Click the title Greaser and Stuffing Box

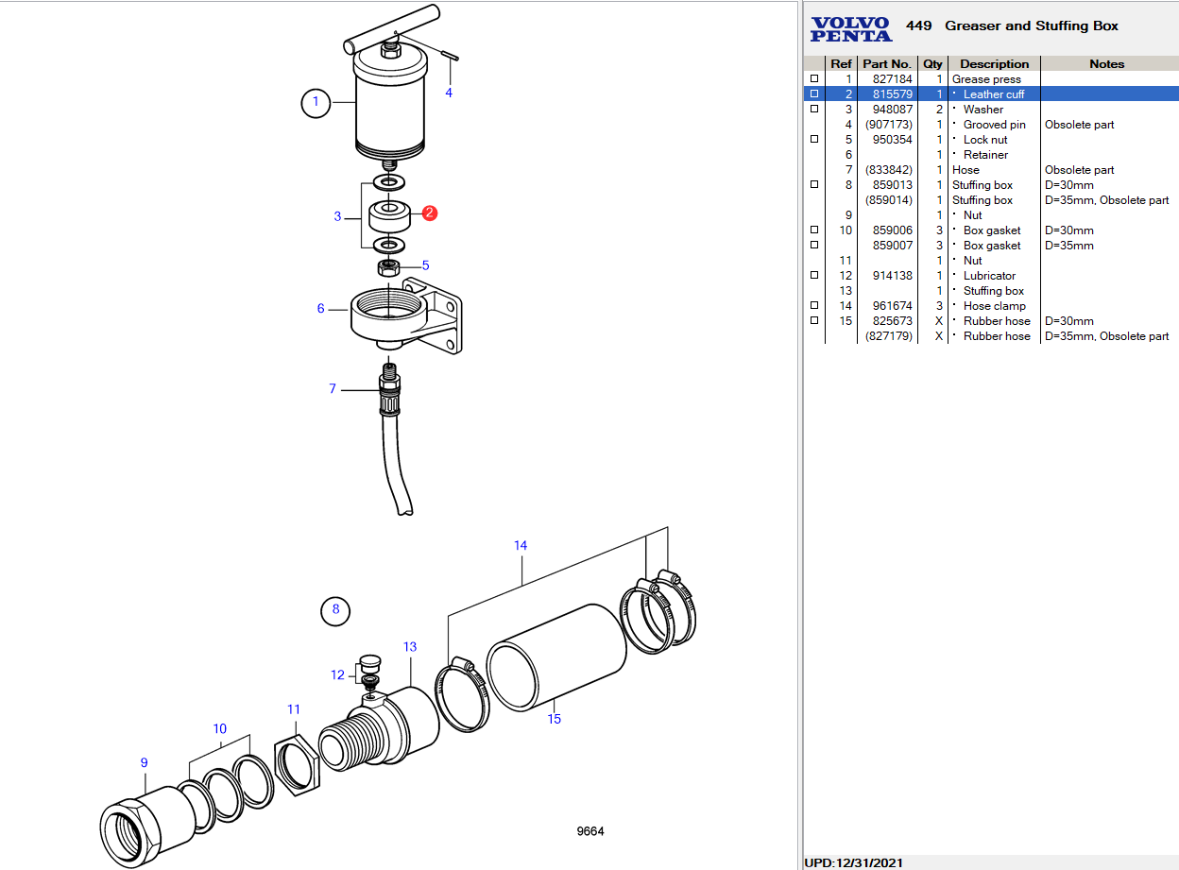point(1032,26)
